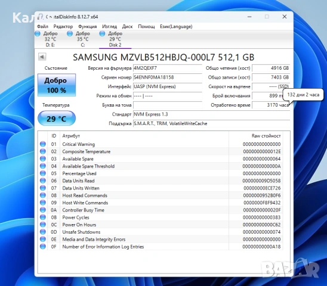Viewport: 327px width, 286px height.
Task: Click the total host writes value 7403 GB
Action: coord(271,77)
